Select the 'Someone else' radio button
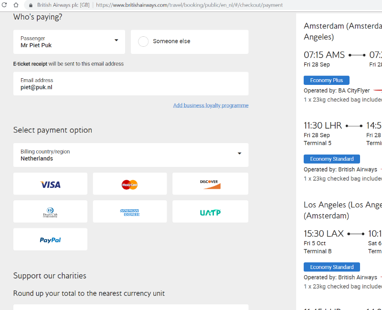This screenshot has height=310, width=382. 143,41
